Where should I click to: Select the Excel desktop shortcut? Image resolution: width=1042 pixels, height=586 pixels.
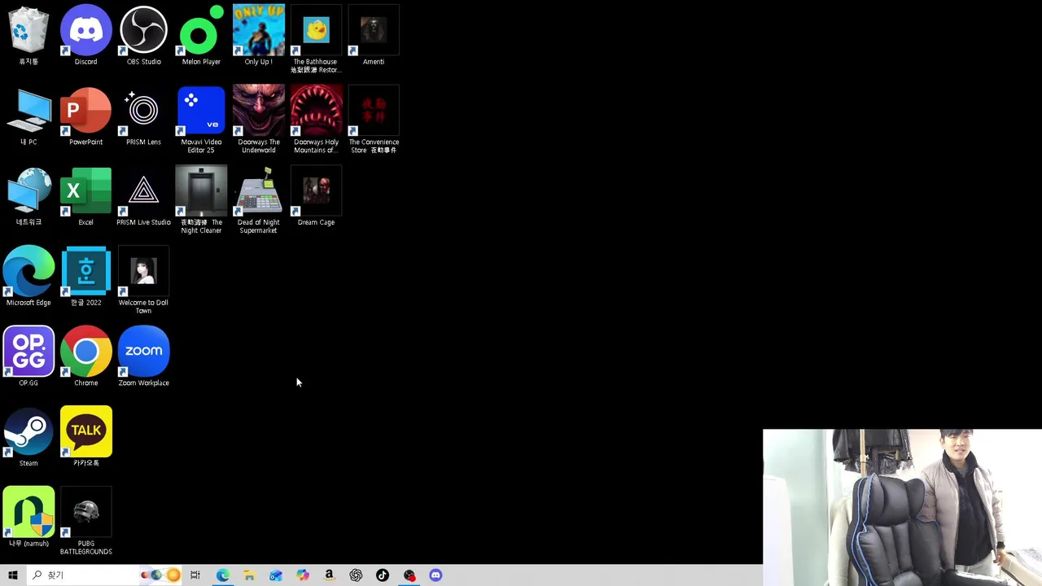85,197
